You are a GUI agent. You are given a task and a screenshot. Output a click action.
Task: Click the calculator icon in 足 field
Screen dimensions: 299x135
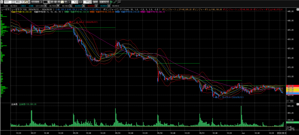point(48,2)
